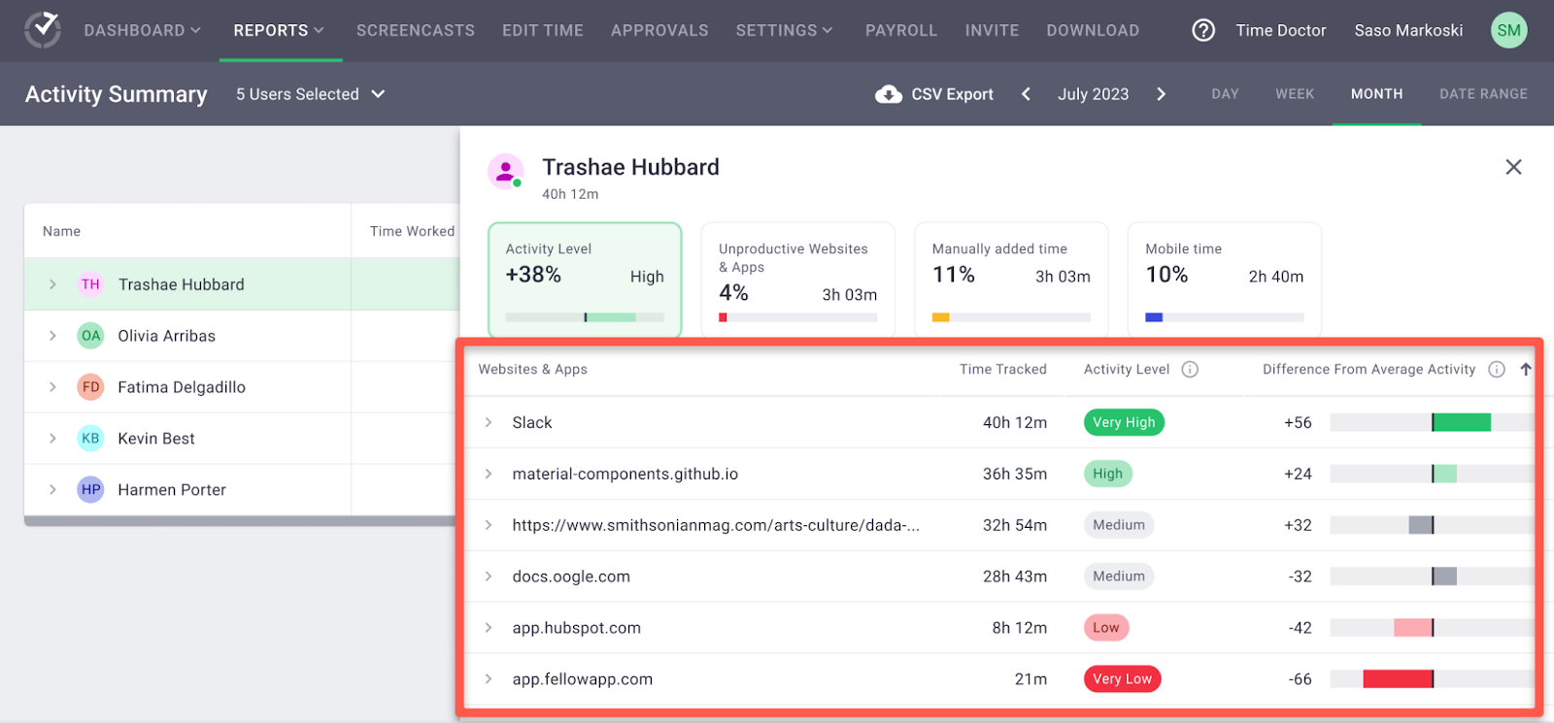
Task: Go to previous month arrow
Action: (x=1026, y=94)
